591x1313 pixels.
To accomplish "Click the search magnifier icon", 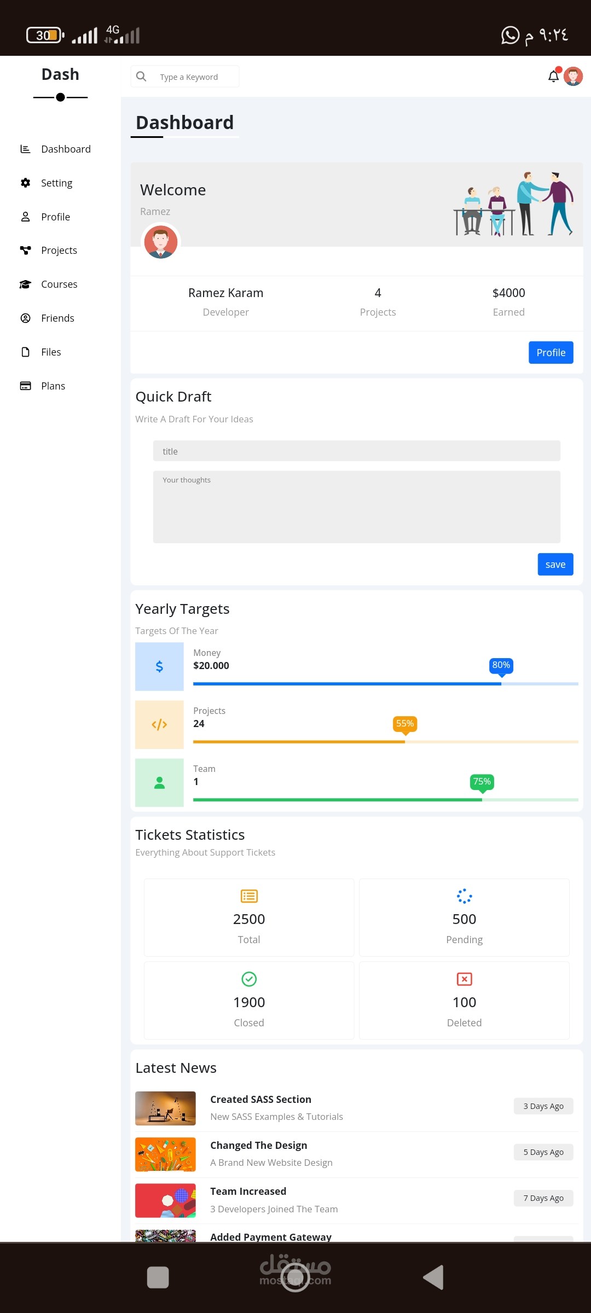I will point(141,77).
